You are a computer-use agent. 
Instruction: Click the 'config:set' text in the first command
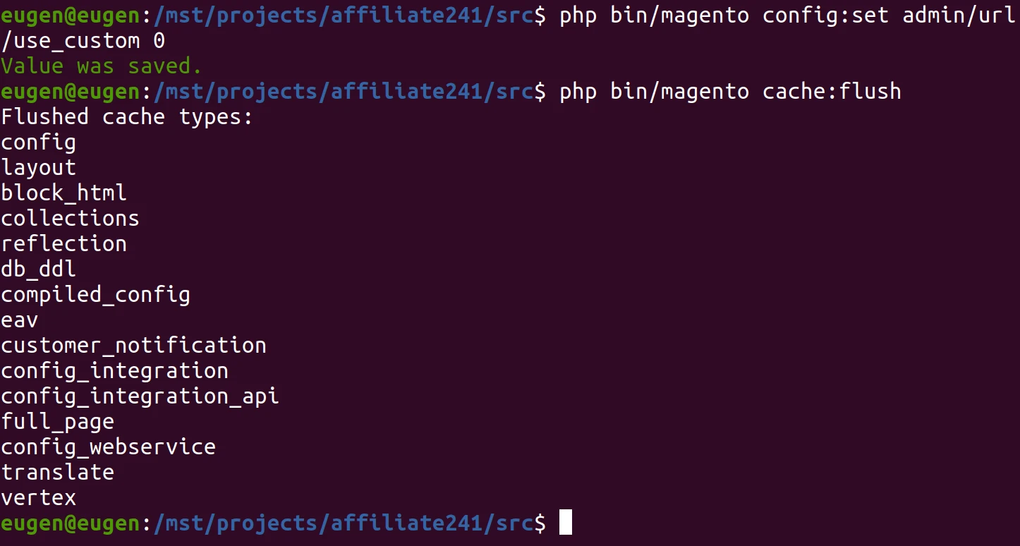826,16
